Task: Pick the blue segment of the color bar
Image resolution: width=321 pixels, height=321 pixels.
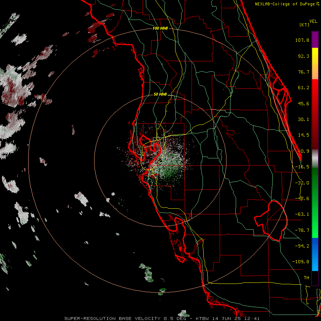Action: pos(315,254)
